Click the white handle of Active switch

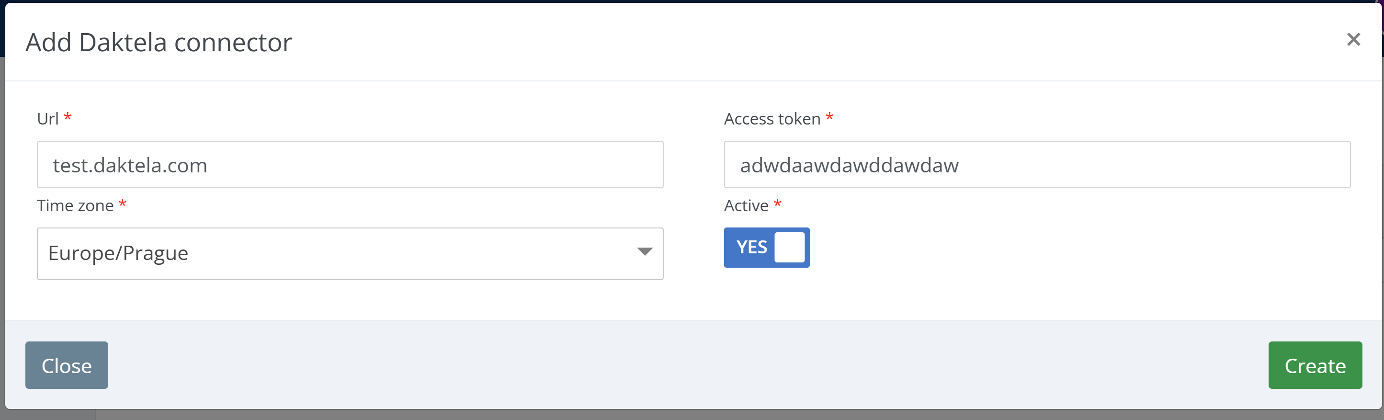pos(789,248)
